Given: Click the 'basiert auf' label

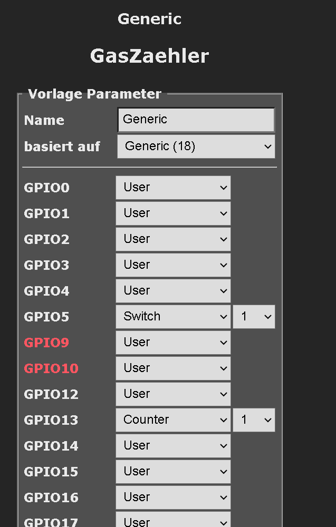Looking at the screenshot, I should coord(62,147).
